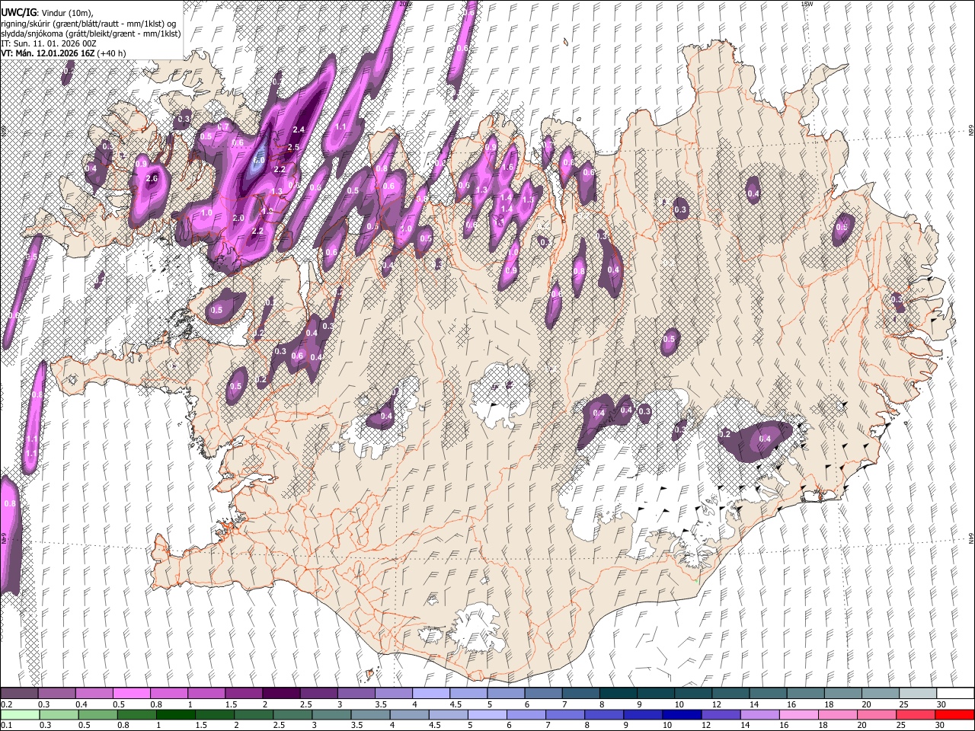The height and width of the screenshot is (731, 975).
Task: Click the green-row 16–18 light pink swatch
Action: 798,715
